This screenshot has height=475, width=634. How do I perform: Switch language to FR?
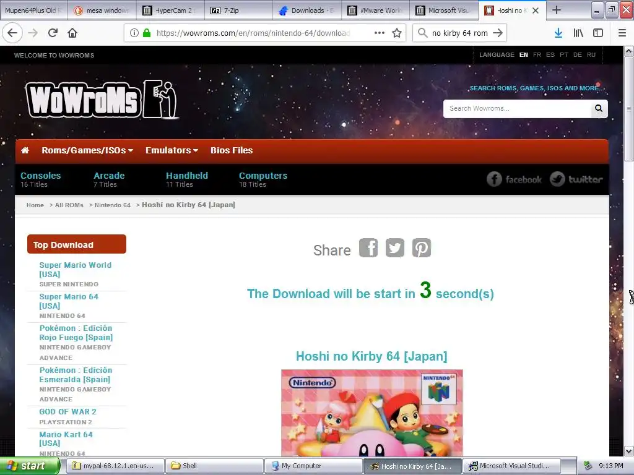(x=537, y=55)
